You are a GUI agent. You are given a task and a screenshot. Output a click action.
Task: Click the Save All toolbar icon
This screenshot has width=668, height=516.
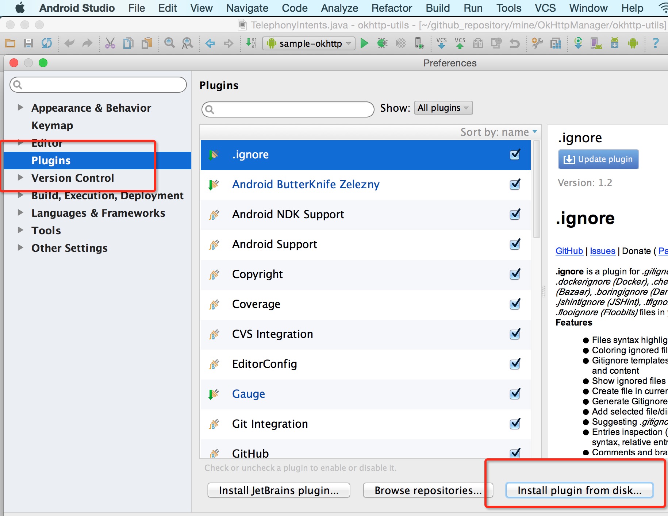pos(28,43)
